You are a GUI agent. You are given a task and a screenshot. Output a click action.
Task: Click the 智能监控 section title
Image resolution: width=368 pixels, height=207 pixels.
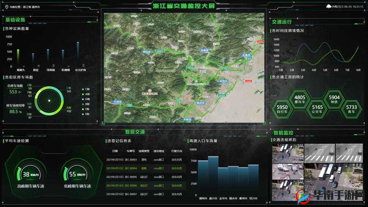(x=284, y=133)
